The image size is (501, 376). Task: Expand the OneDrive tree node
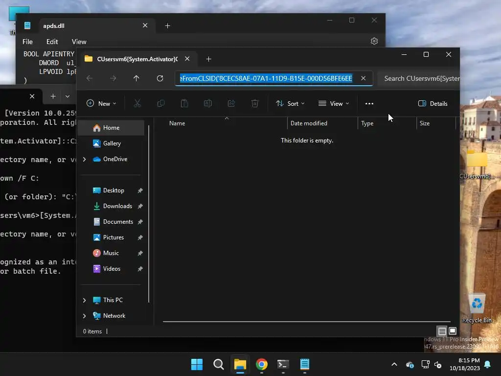tap(84, 159)
